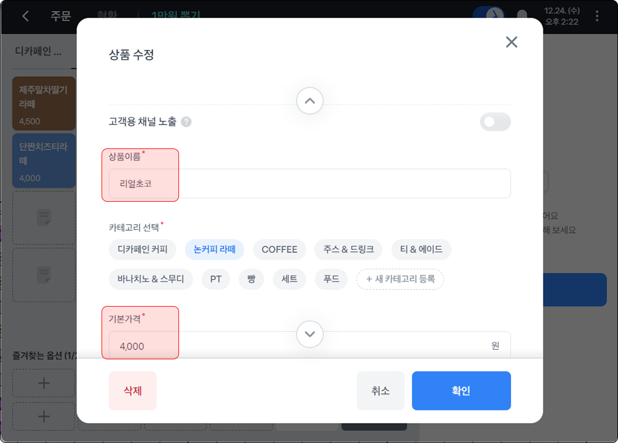618x443 pixels.
Task: Click the help icon beside 고객용 채널 노출
Action: (x=186, y=121)
